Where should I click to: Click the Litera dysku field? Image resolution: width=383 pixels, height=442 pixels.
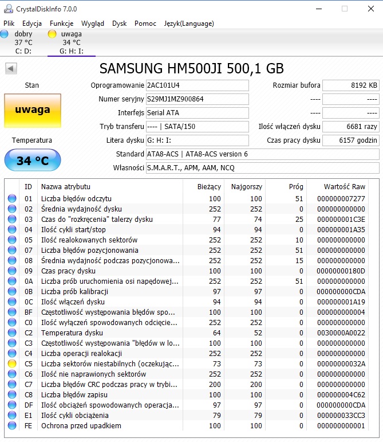(198, 140)
